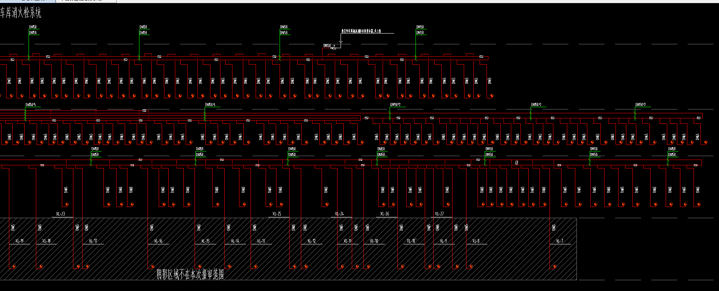Image resolution: width=719 pixels, height=291 pixels.
Task: Select riser label XL-25
Action: pos(277,214)
